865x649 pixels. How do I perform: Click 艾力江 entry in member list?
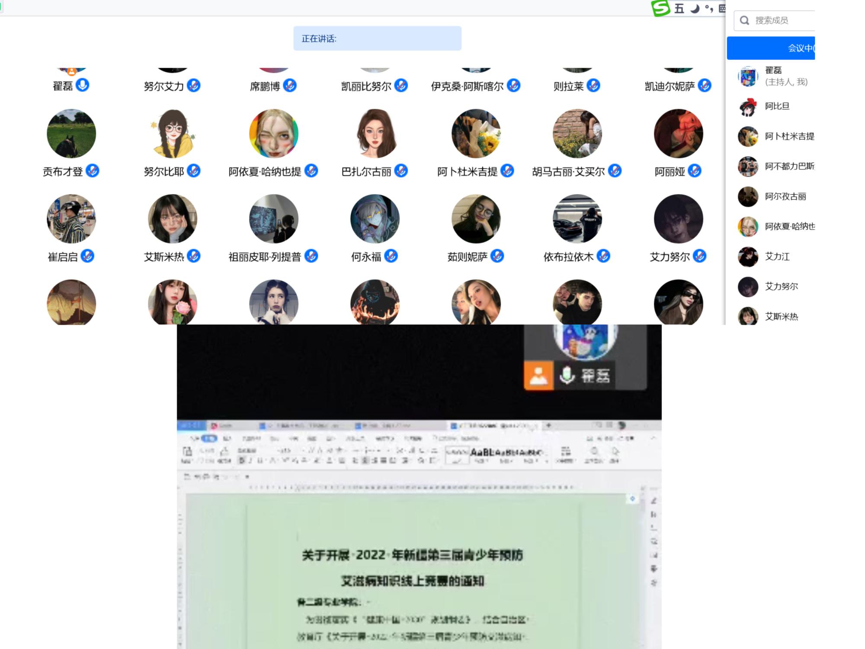click(777, 257)
